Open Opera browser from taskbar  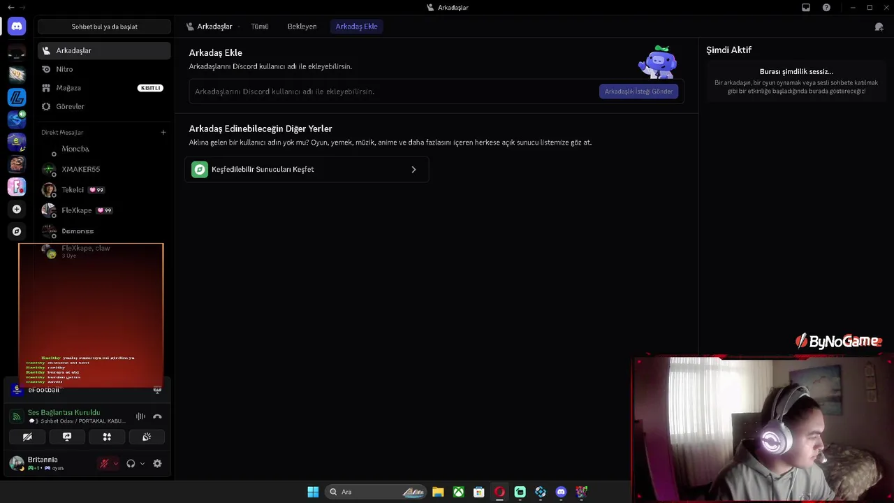pyautogui.click(x=499, y=492)
